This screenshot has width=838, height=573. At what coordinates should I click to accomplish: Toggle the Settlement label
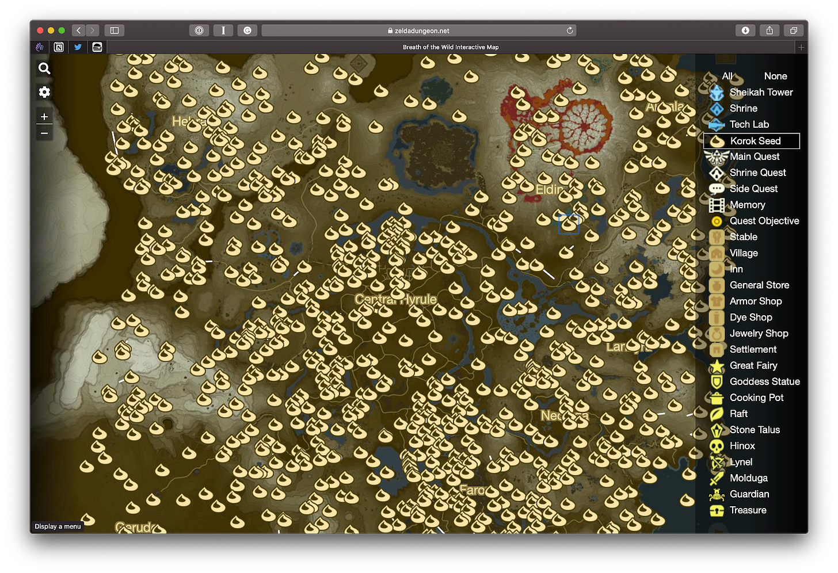[x=753, y=350]
